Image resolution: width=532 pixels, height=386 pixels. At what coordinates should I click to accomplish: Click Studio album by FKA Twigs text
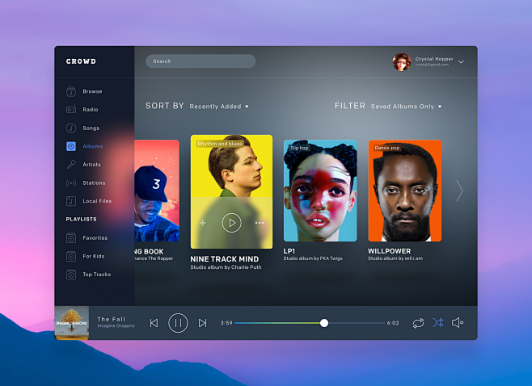313,258
